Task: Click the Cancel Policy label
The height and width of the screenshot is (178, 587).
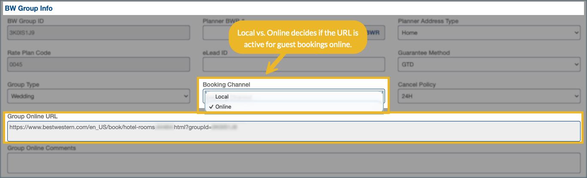Action: pos(417,84)
